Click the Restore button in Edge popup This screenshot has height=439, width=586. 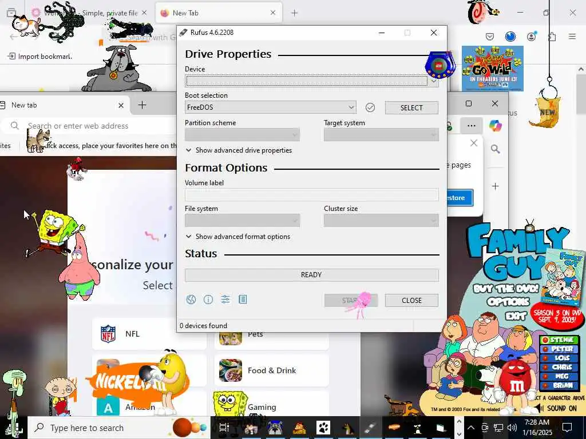460,198
